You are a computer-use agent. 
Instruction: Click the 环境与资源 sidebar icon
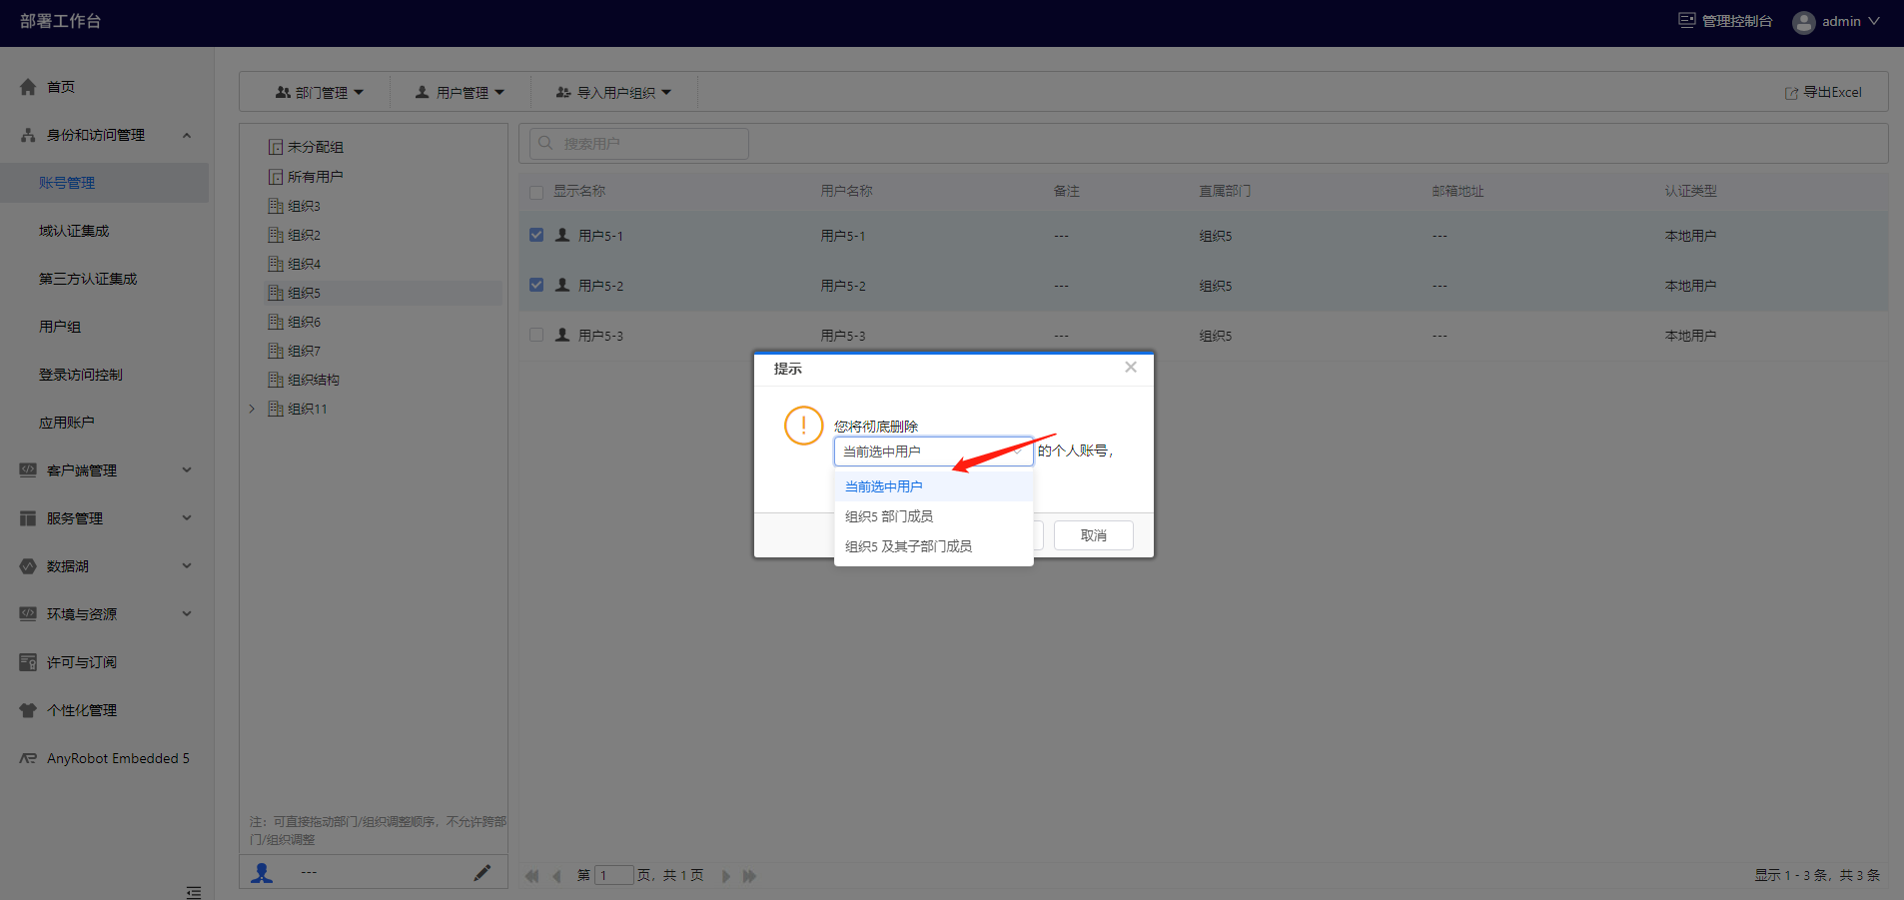click(x=28, y=614)
